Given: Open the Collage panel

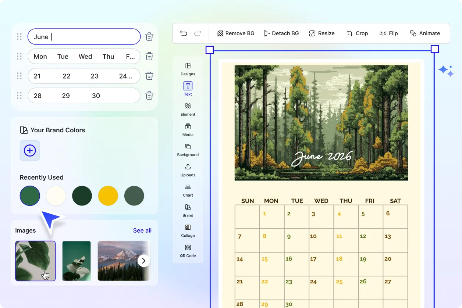Looking at the screenshot, I should [x=188, y=230].
